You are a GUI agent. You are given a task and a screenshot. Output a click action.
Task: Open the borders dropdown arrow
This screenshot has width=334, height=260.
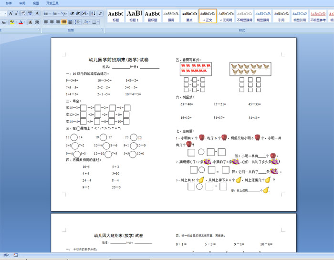pos(98,22)
